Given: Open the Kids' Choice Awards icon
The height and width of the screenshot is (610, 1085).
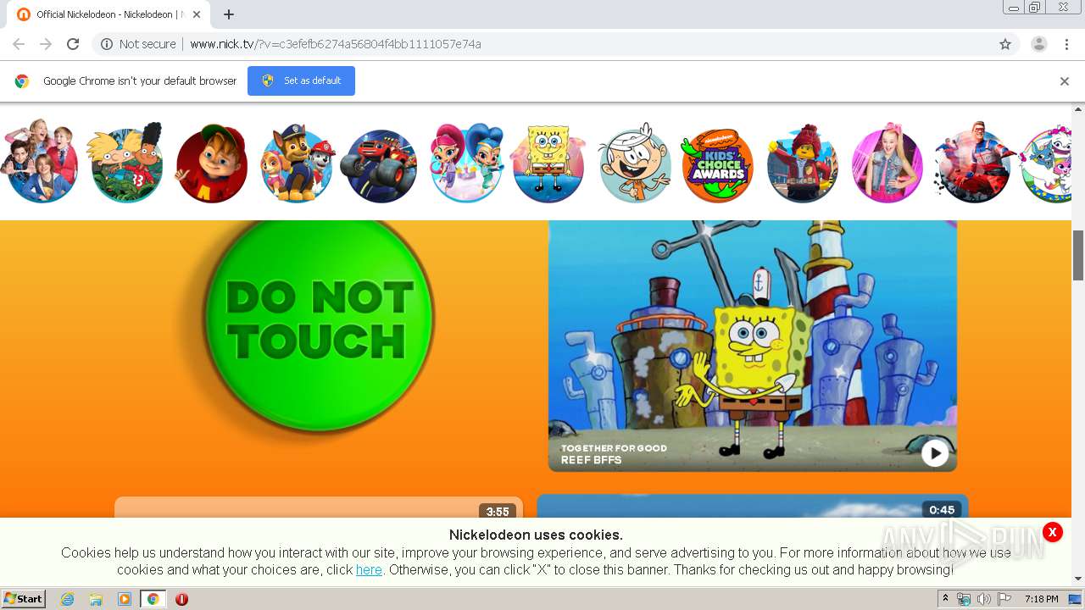Looking at the screenshot, I should tap(718, 165).
